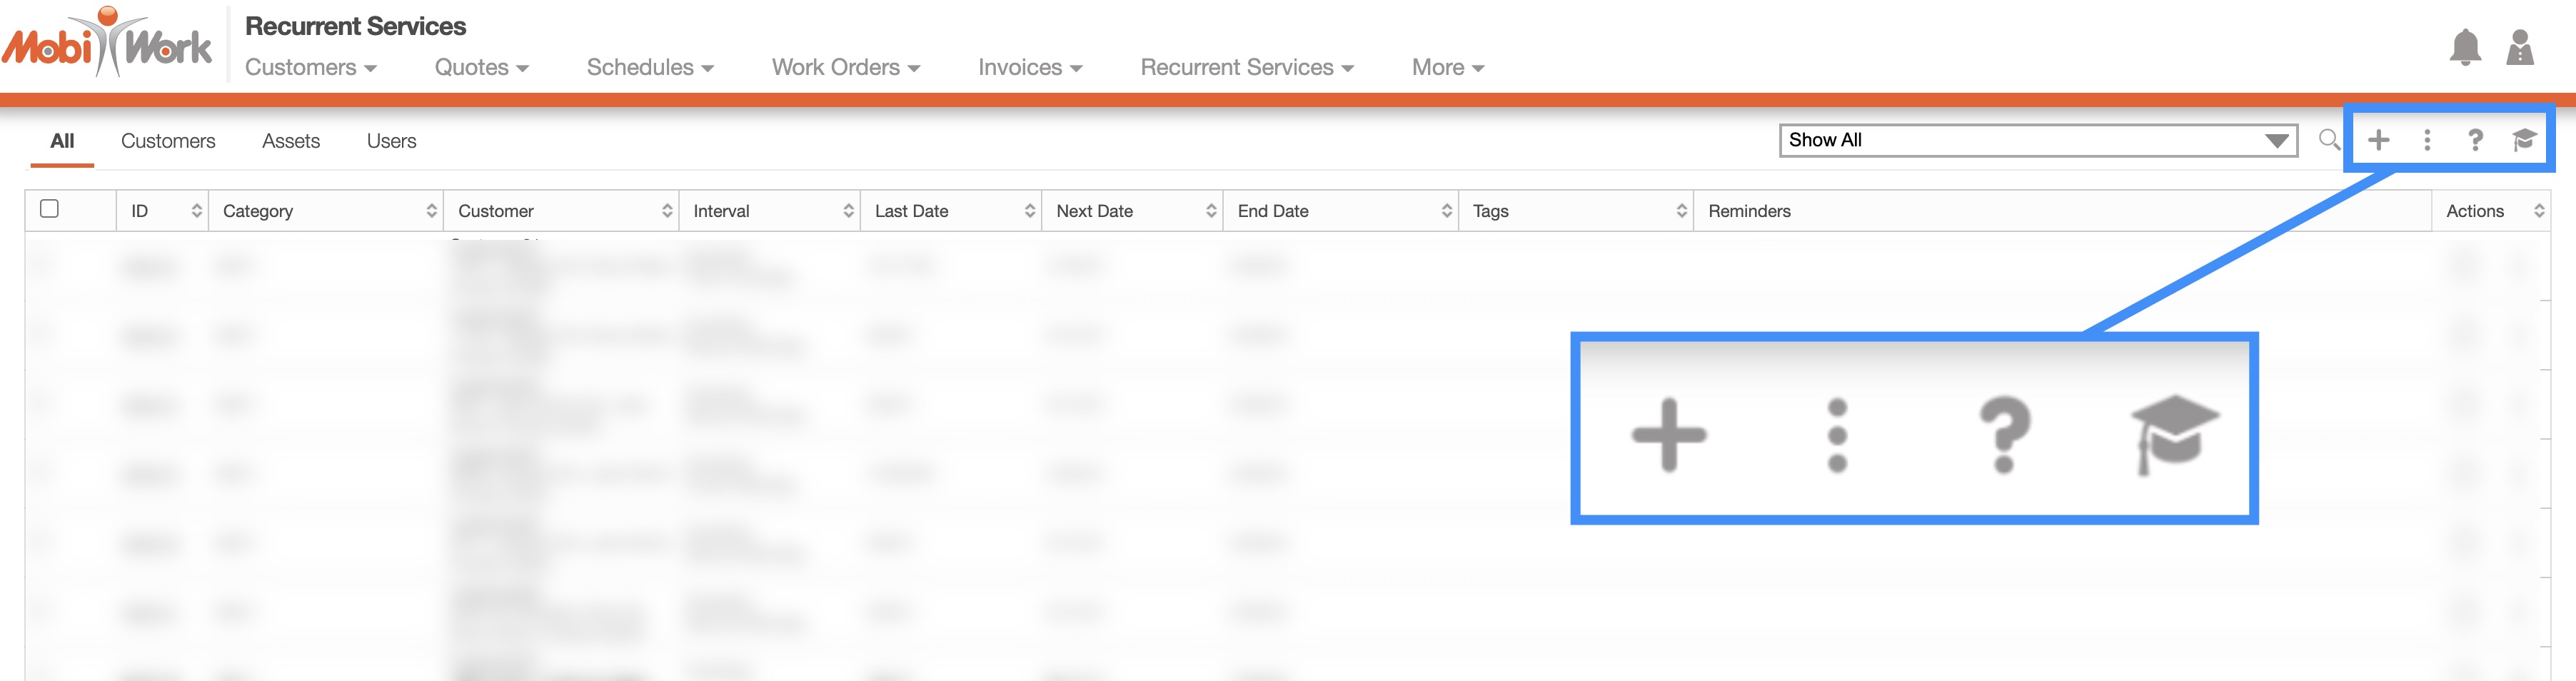Click the plus icon to add service
The height and width of the screenshot is (681, 2576).
point(2378,140)
